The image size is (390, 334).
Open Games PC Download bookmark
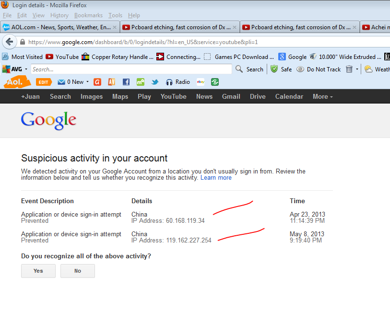[239, 57]
